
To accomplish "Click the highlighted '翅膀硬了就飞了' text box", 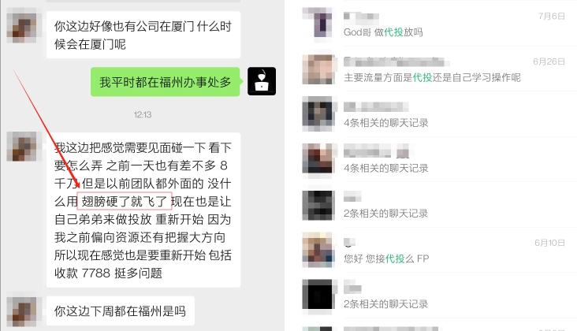I will [x=125, y=201].
